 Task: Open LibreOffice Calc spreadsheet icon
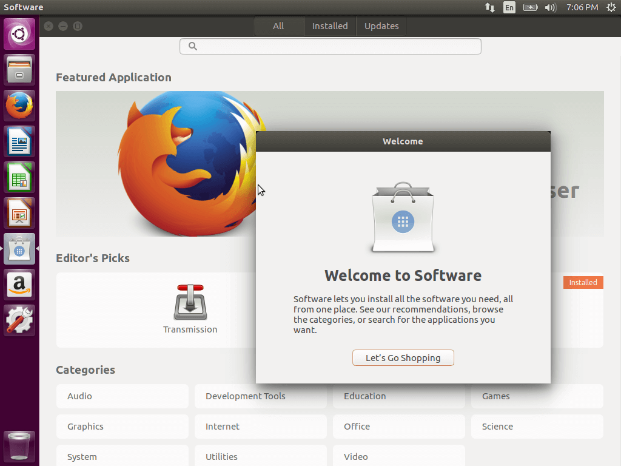[19, 177]
